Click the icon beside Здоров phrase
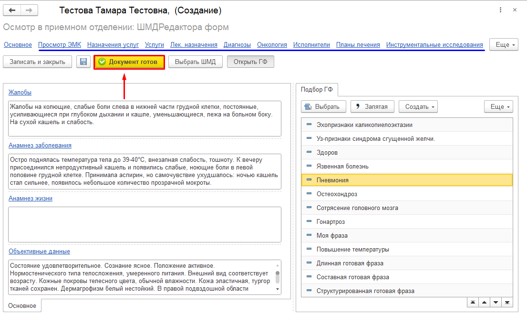 309,152
